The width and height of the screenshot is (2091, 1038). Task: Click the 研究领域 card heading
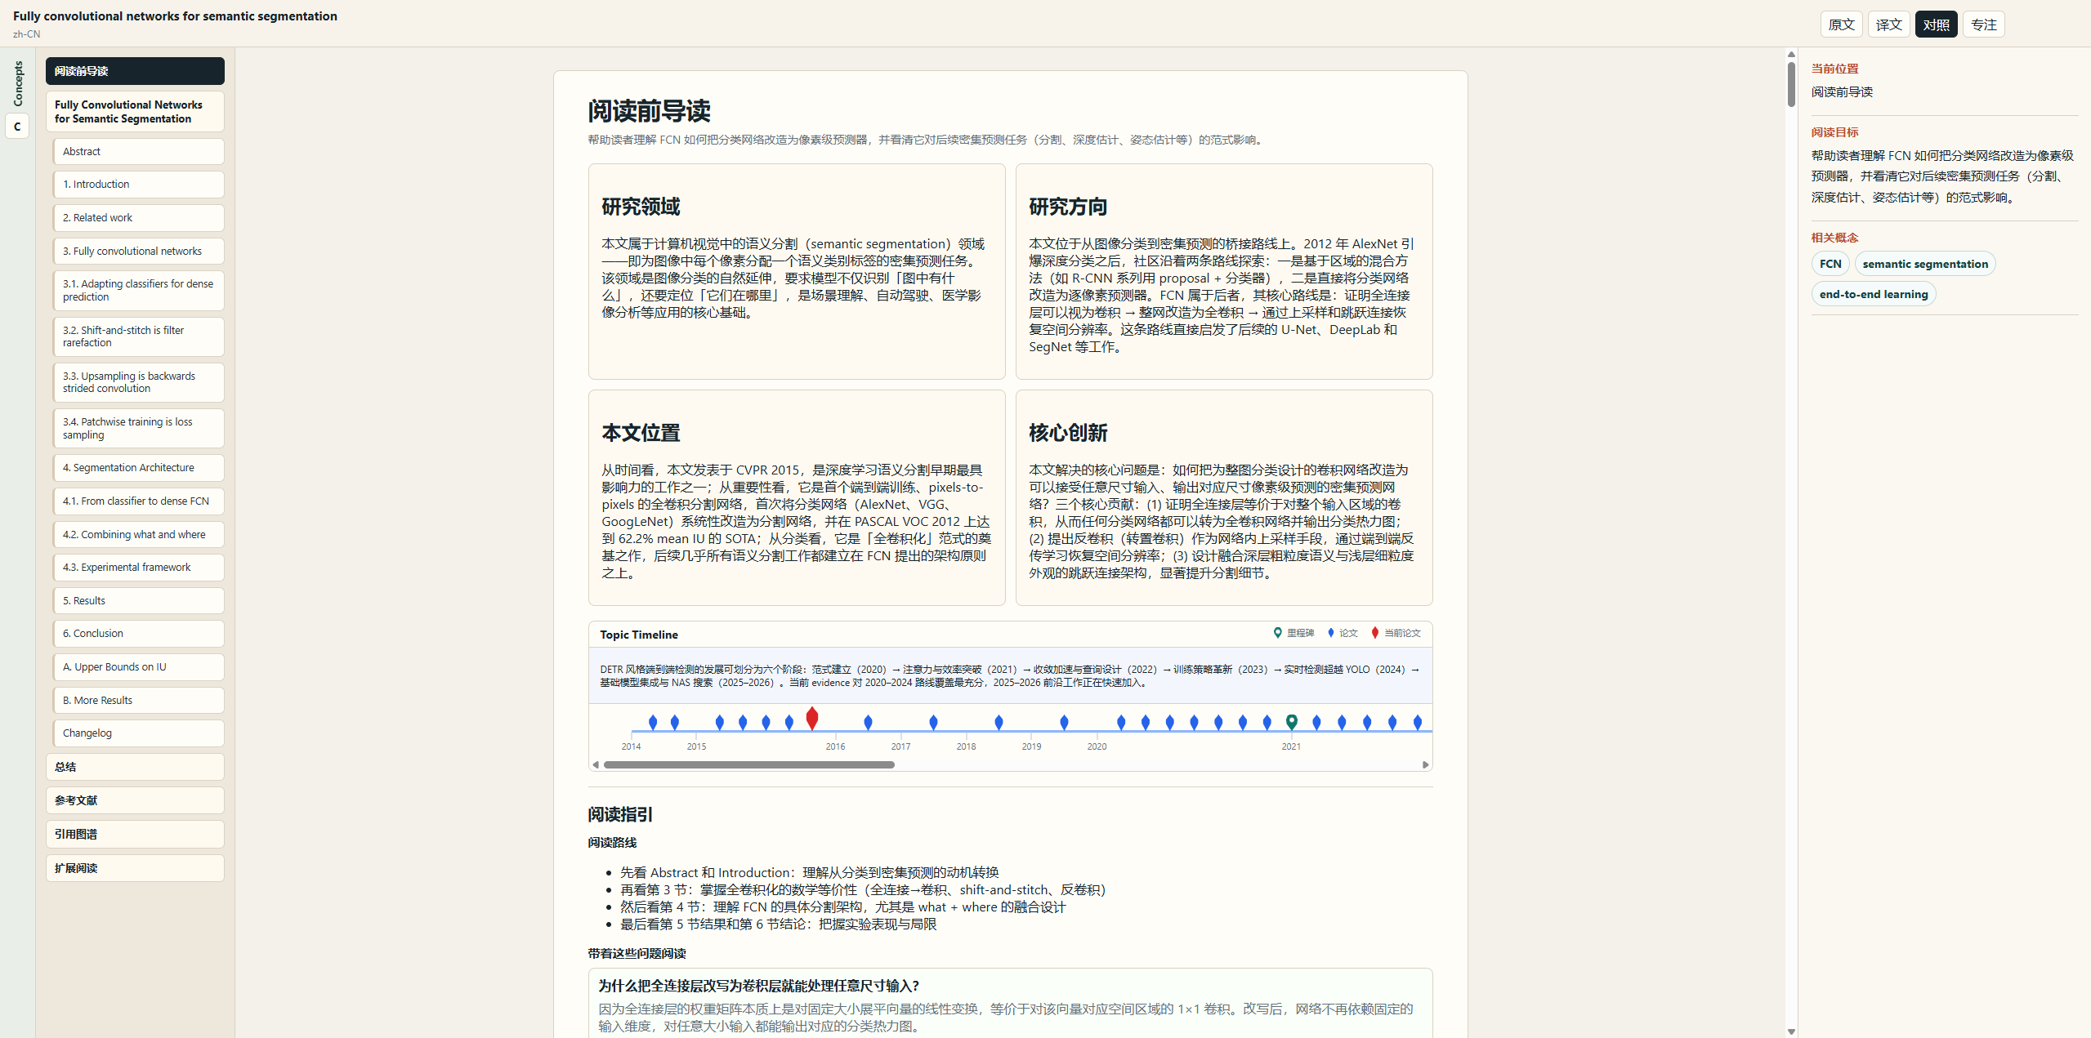click(x=641, y=207)
